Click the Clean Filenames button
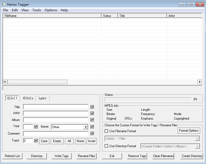The width and height of the screenshot is (206, 164). point(163,156)
